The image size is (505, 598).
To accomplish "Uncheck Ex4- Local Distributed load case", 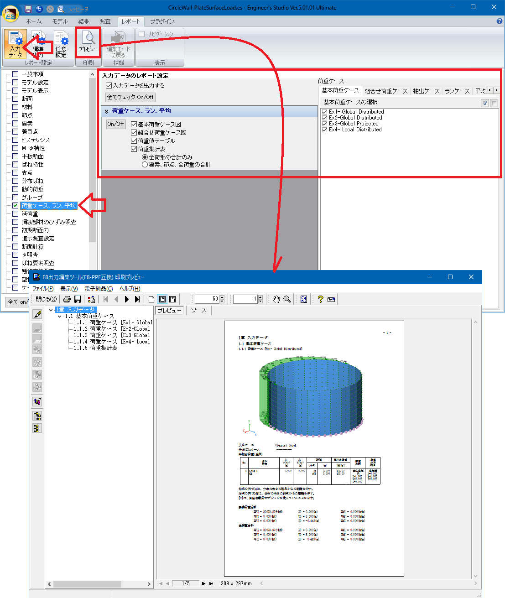I will pos(325,130).
